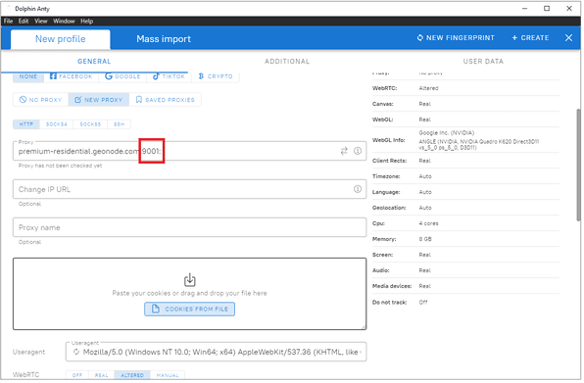Choose New Proxy option
The width and height of the screenshot is (584, 383).
pos(99,100)
